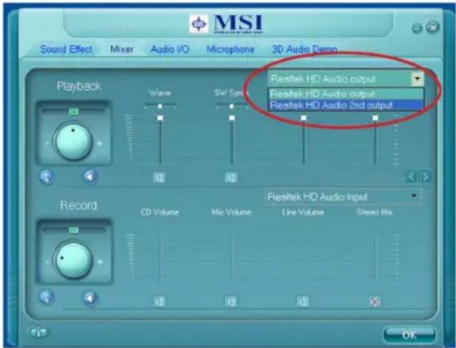Toggle Mic Volume record select icon
Screen dimensions: 456x348
pyautogui.click(x=231, y=302)
